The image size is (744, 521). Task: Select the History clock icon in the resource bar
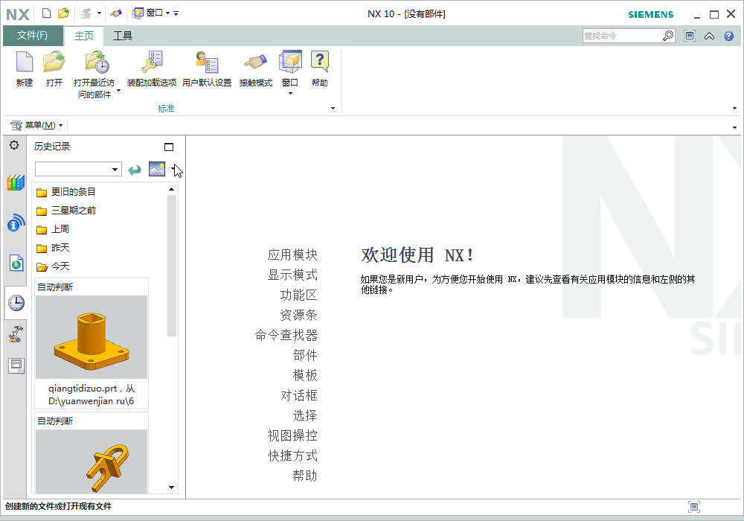[15, 303]
